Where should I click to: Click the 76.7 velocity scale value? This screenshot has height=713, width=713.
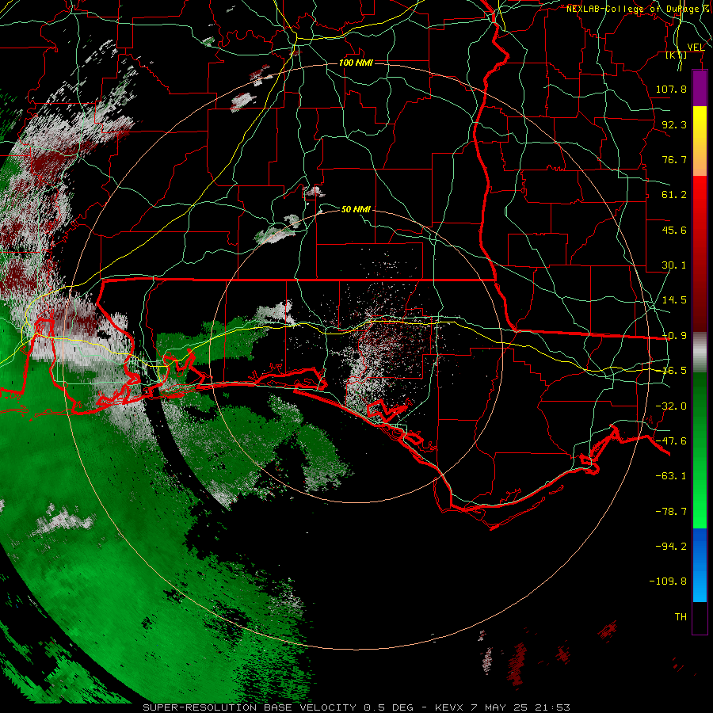(674, 159)
